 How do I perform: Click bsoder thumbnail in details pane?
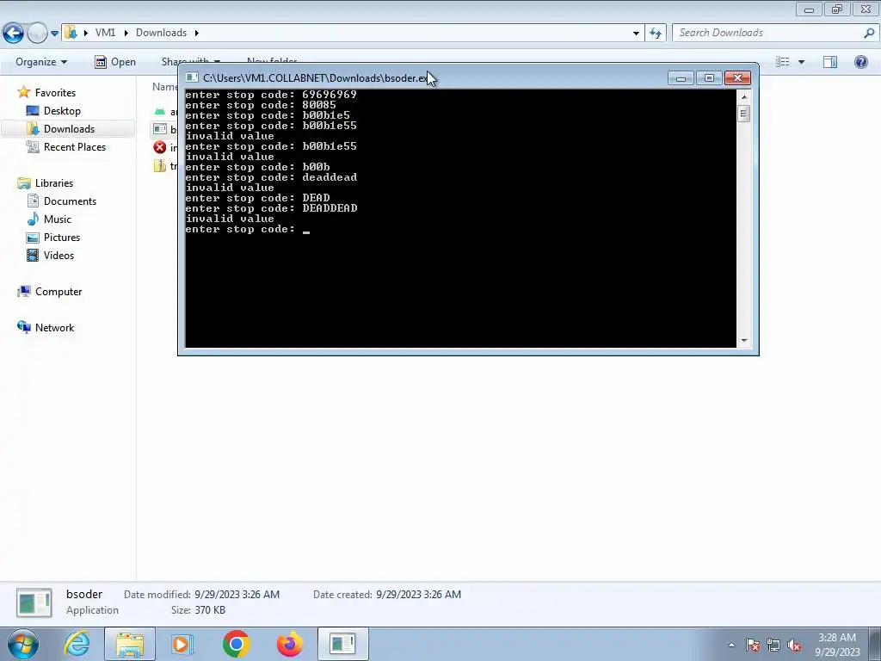[34, 602]
